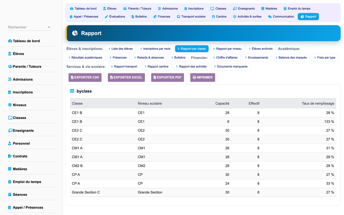This screenshot has height=215, width=344.
Task: Open Chiffre d'affaires report
Action: pyautogui.click(x=225, y=58)
